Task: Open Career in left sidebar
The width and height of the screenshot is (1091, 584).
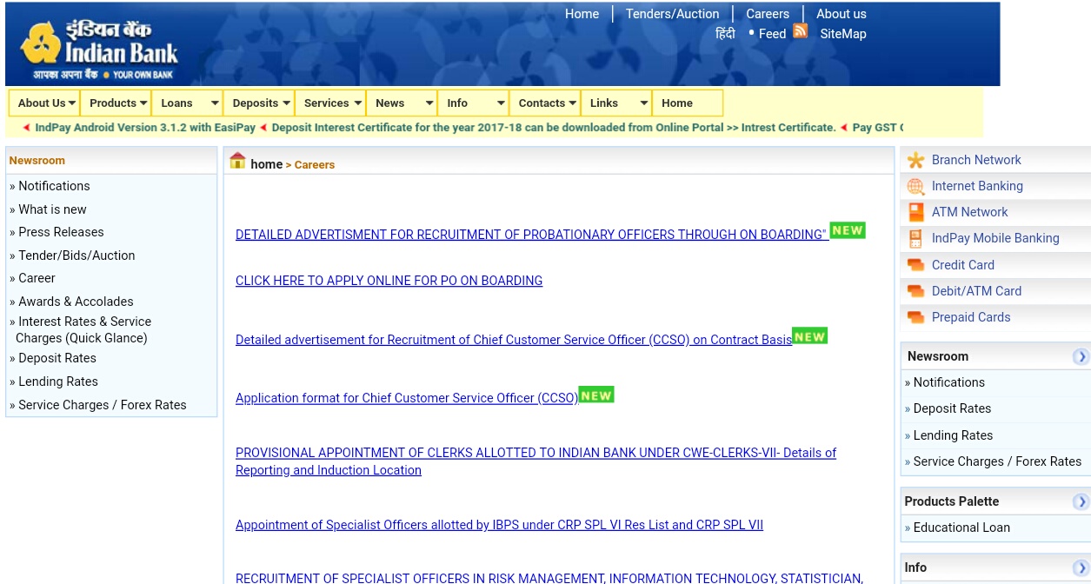Action: (x=37, y=278)
